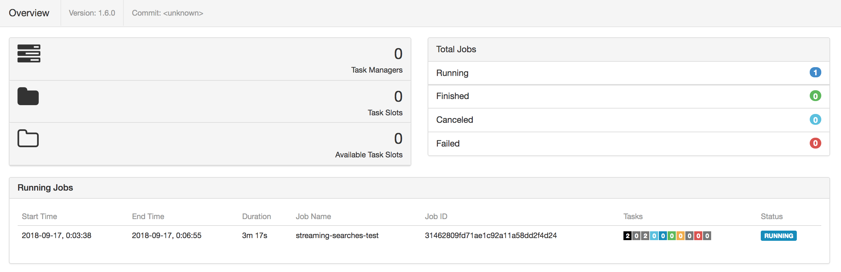Click the green task count box

tap(672, 236)
